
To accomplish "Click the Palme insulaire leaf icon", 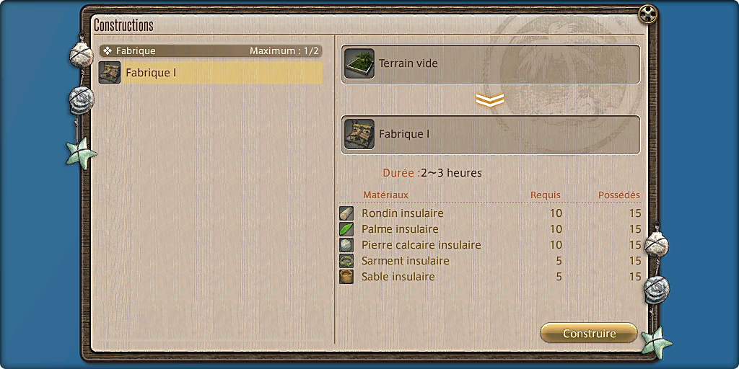I will pos(346,229).
